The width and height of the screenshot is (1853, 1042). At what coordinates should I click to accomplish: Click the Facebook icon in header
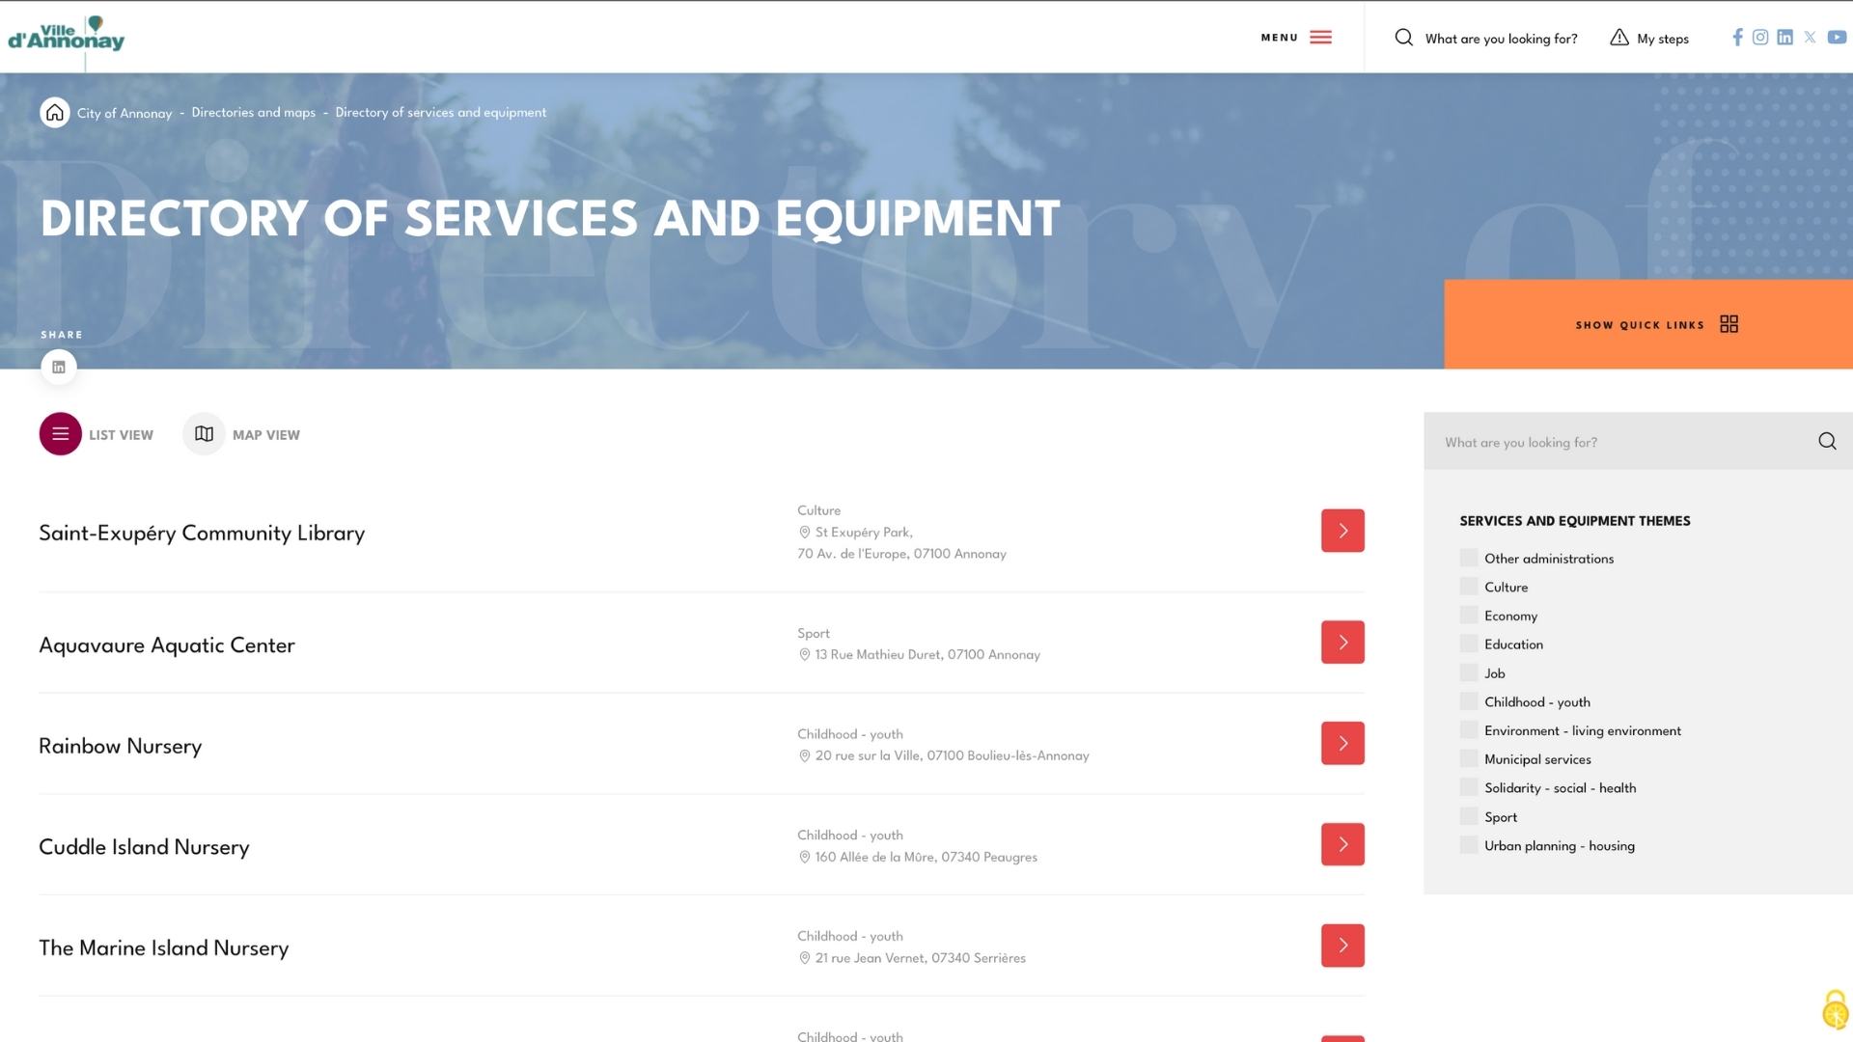pos(1737,38)
